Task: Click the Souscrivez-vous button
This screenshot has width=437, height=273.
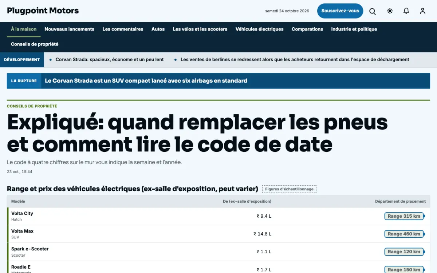Action: [340, 11]
